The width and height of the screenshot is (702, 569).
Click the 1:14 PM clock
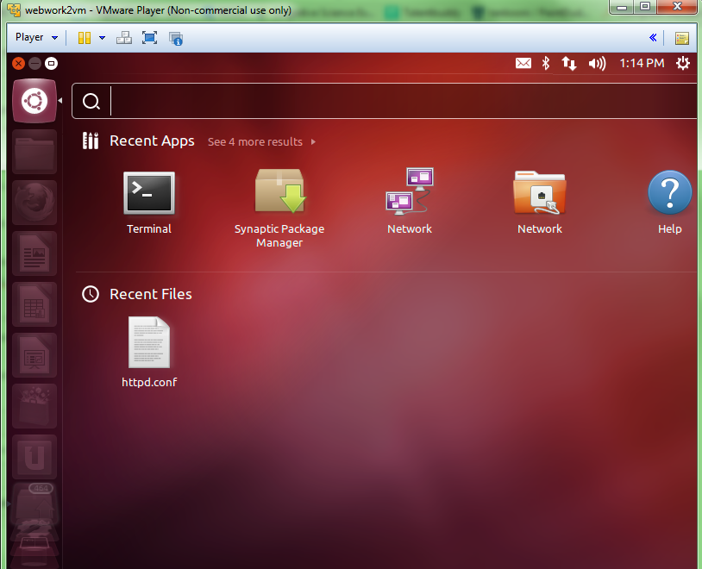pos(642,63)
